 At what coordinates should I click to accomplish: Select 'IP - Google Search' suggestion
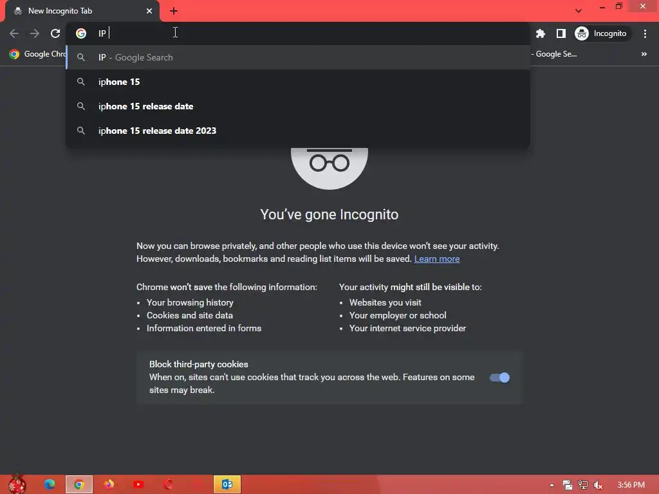tap(298, 57)
